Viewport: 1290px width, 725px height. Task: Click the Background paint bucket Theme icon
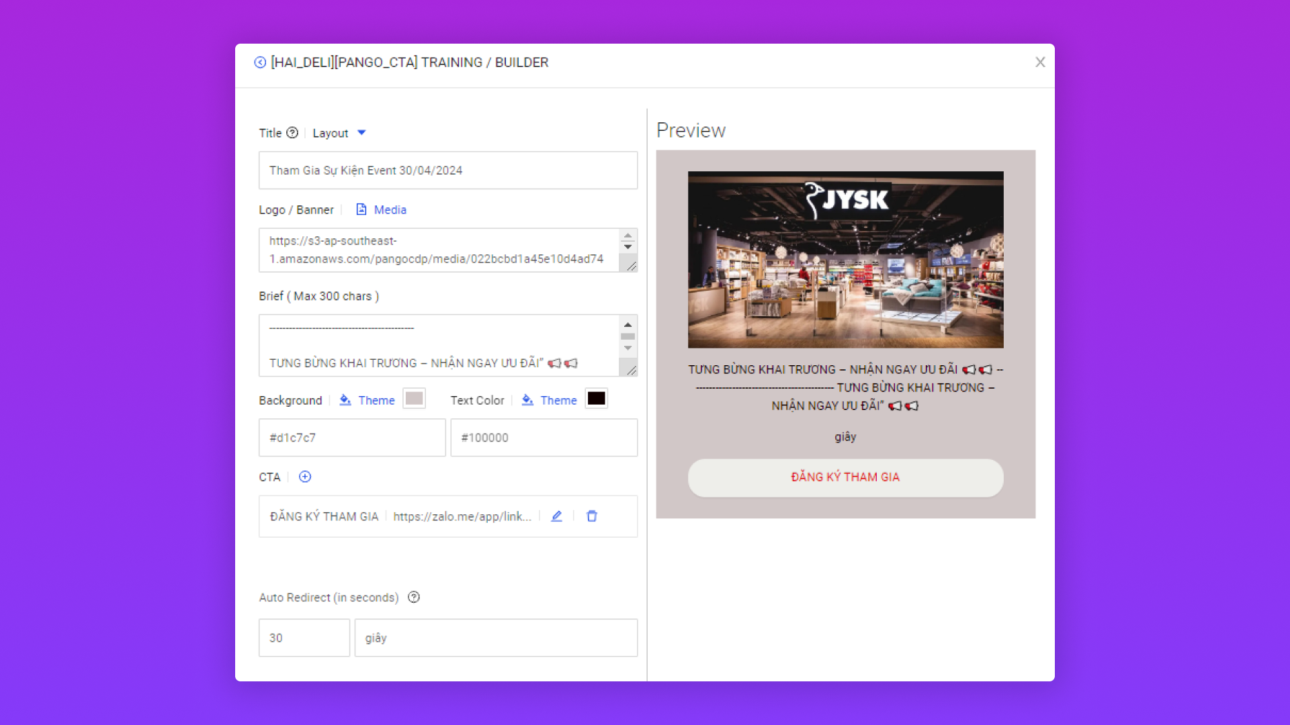345,400
